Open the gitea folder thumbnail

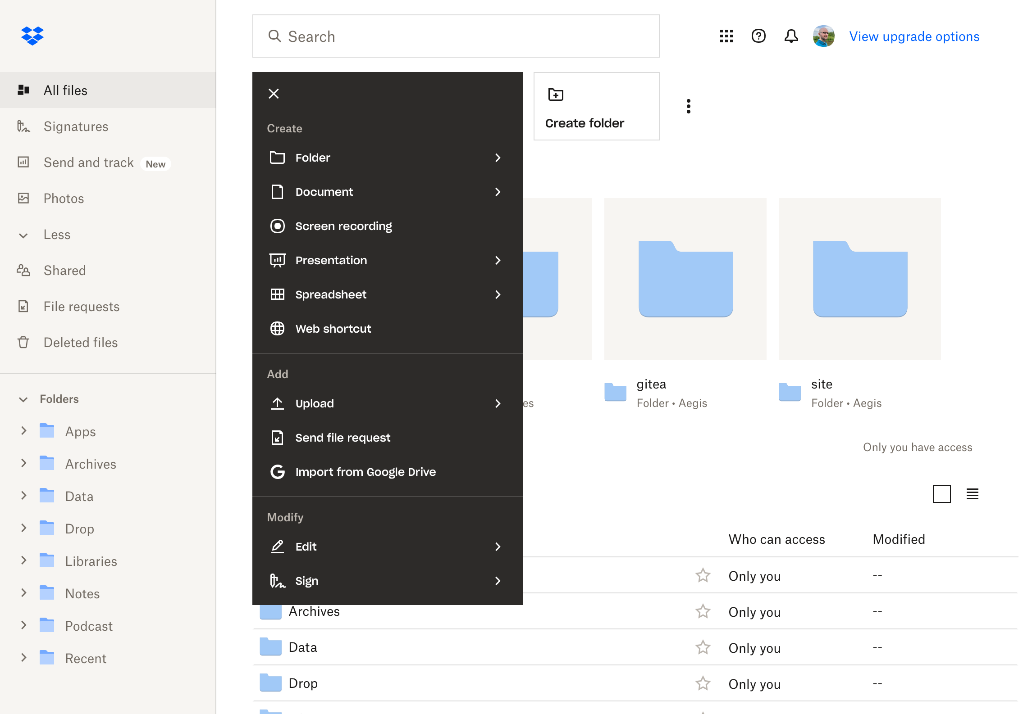pyautogui.click(x=685, y=279)
